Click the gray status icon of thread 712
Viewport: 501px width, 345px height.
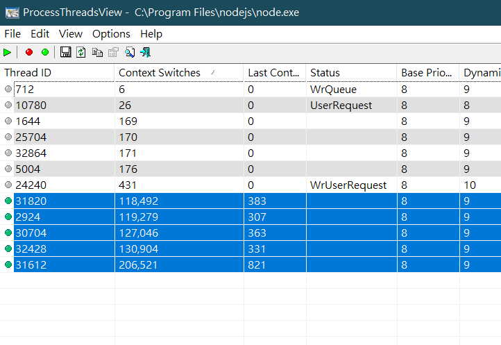tap(8, 89)
